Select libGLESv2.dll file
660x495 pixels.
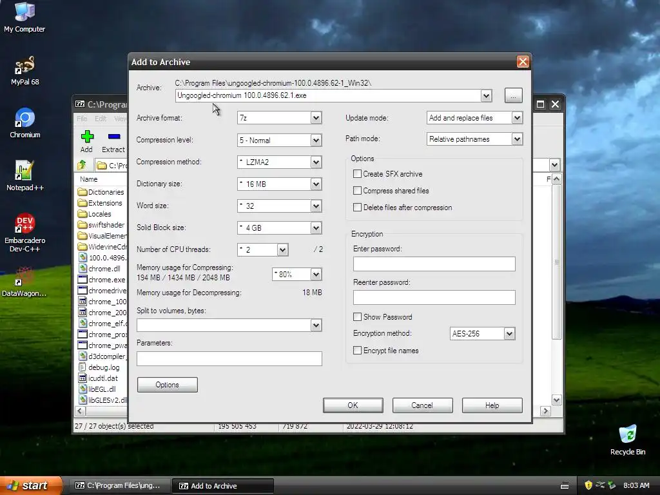[x=102, y=400]
